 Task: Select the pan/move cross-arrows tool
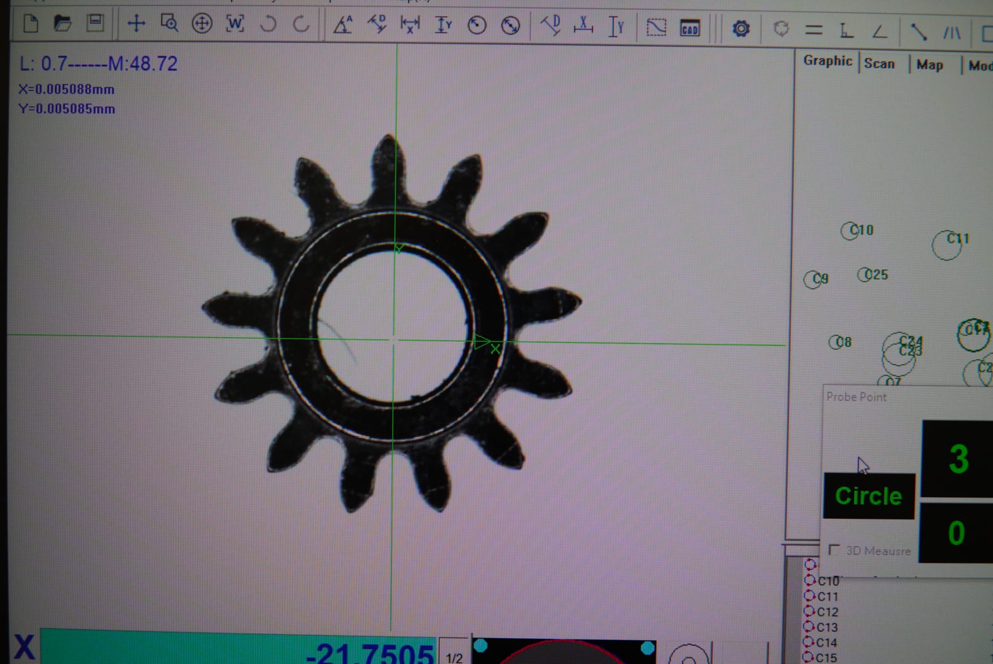coord(136,24)
